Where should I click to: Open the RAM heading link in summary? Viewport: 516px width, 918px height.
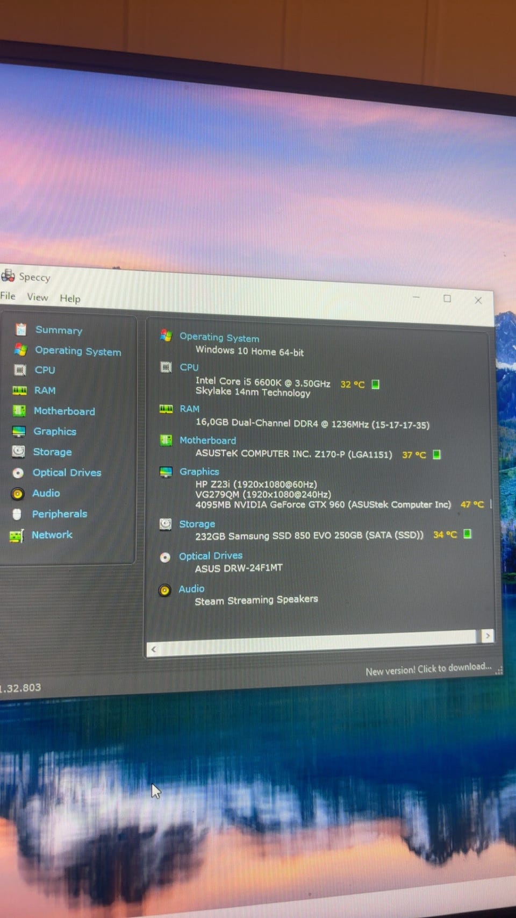189,409
